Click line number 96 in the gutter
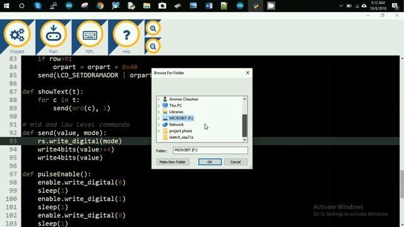Image resolution: width=404 pixels, height=227 pixels. [13, 166]
